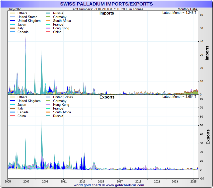Click the Imports latest month value text

pyautogui.click(x=179, y=13)
